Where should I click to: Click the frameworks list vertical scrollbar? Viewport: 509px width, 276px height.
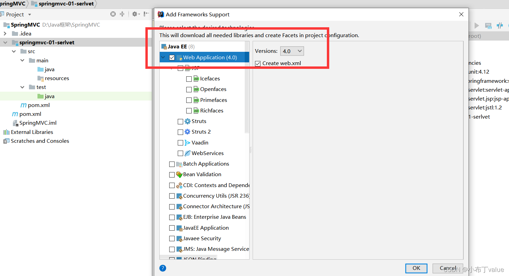click(247, 87)
